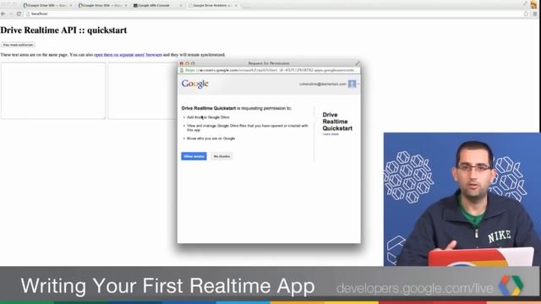This screenshot has height=304, width=541.
Task: Click the 'View and manage Google Drive files' permission item
Action: coord(248,128)
